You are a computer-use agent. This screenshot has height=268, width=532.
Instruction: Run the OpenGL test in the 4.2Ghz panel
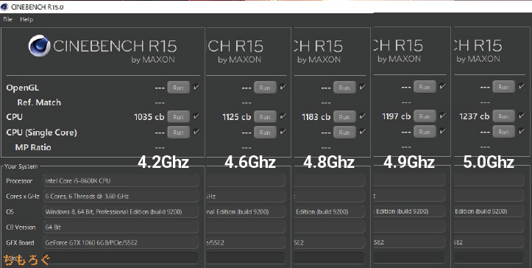click(x=179, y=88)
